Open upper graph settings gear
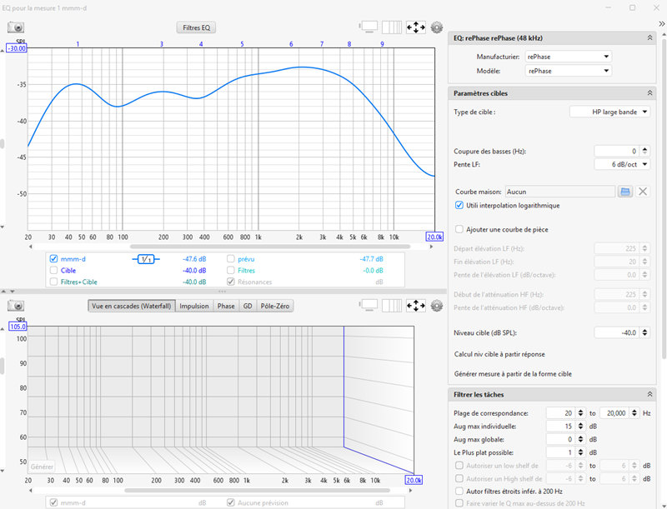 (x=437, y=27)
